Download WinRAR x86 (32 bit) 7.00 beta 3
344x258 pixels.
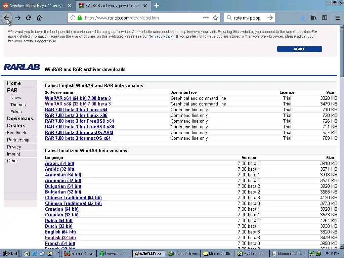tap(78, 104)
